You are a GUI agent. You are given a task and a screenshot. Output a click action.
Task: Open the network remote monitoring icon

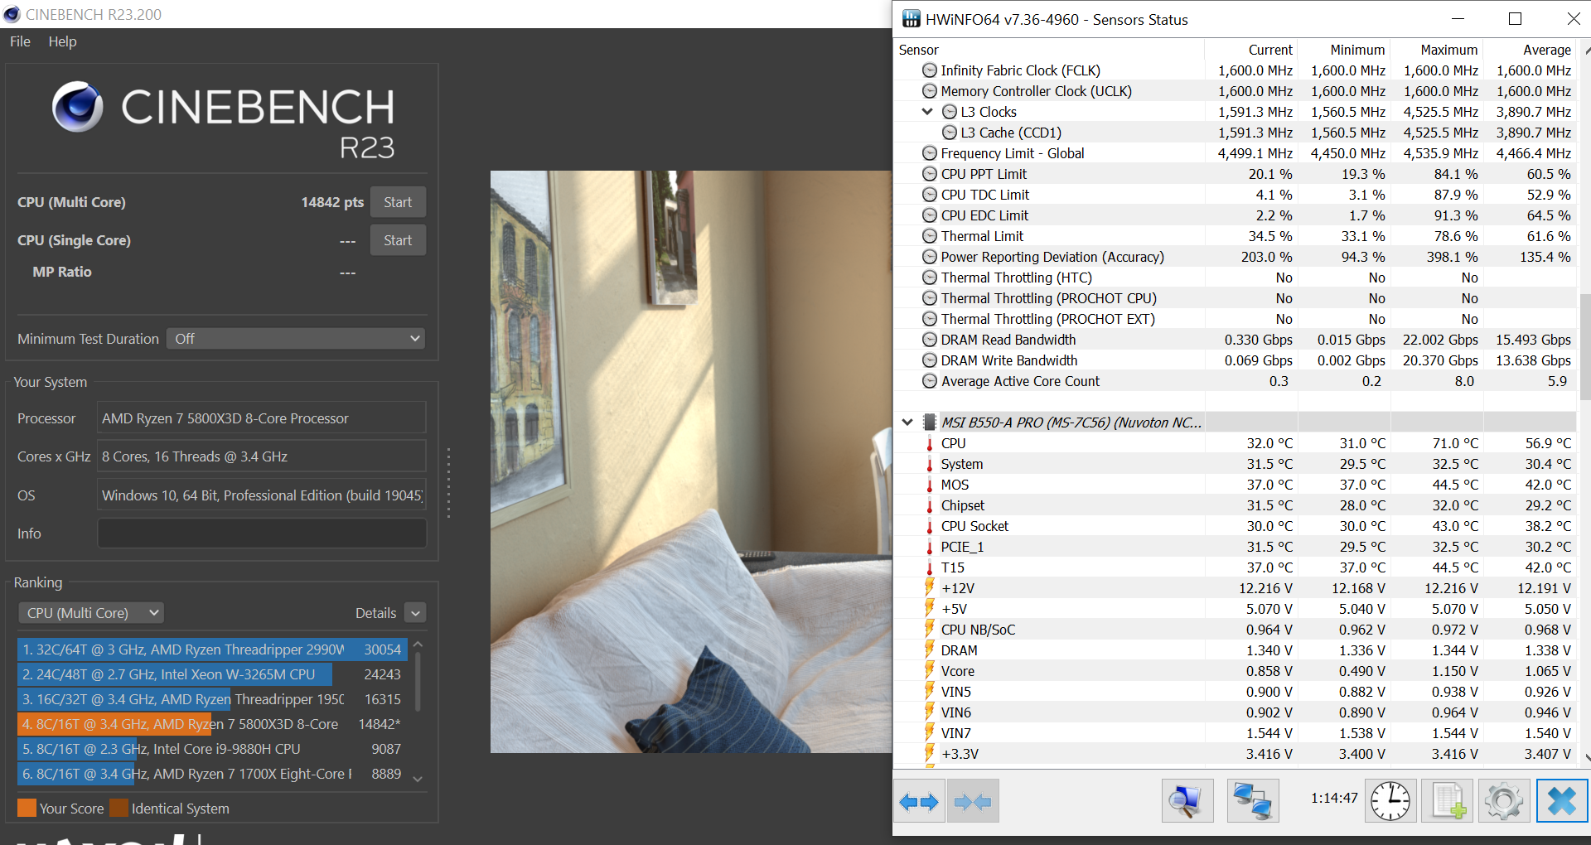pyautogui.click(x=1252, y=801)
